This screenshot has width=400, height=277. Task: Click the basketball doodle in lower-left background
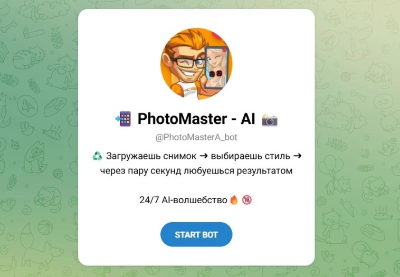45,228
